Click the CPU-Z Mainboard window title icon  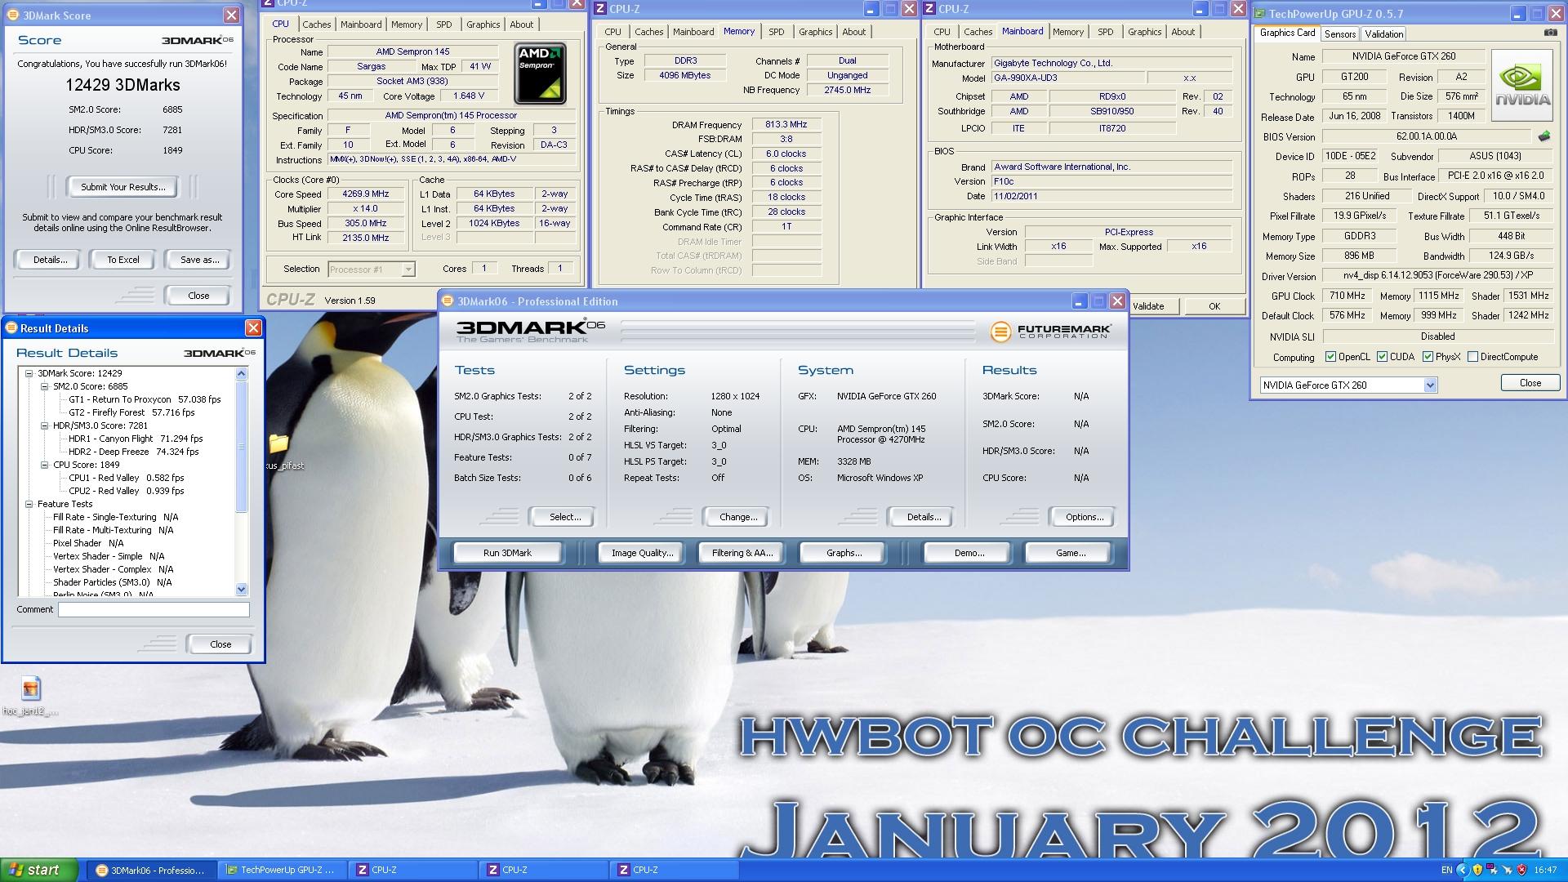929,9
